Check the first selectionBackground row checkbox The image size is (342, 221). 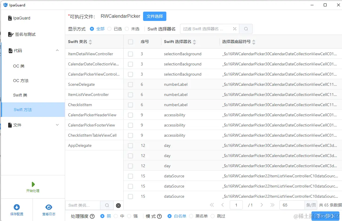pyautogui.click(x=130, y=54)
